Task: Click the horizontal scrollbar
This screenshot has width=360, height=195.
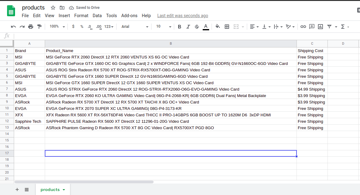Action: [84, 182]
